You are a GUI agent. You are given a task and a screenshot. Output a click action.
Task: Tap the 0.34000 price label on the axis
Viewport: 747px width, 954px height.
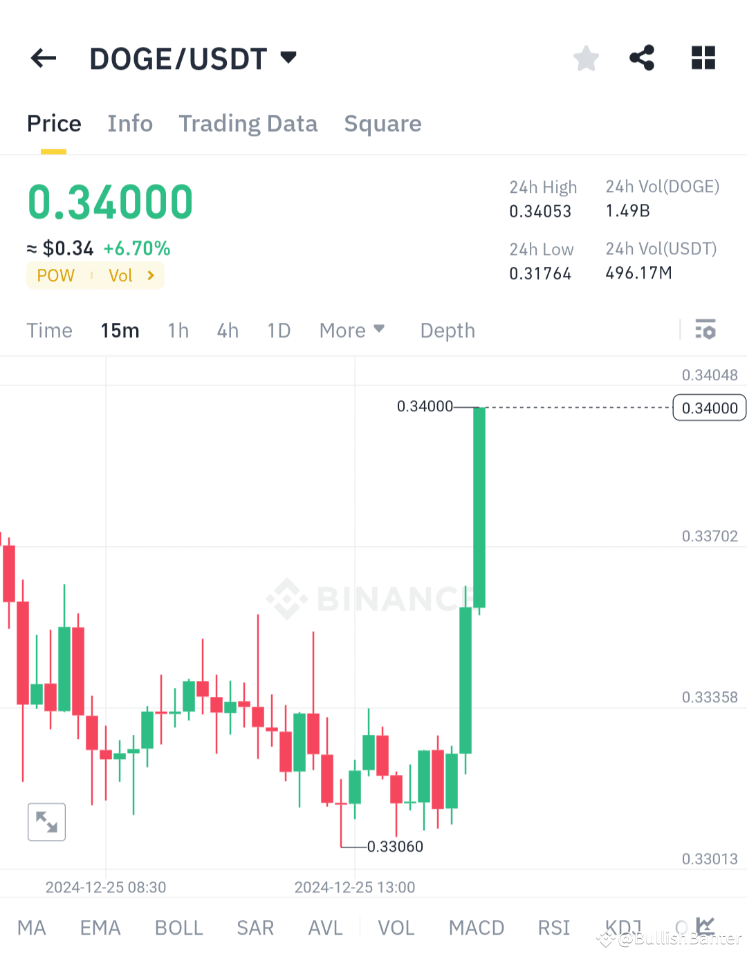click(708, 407)
